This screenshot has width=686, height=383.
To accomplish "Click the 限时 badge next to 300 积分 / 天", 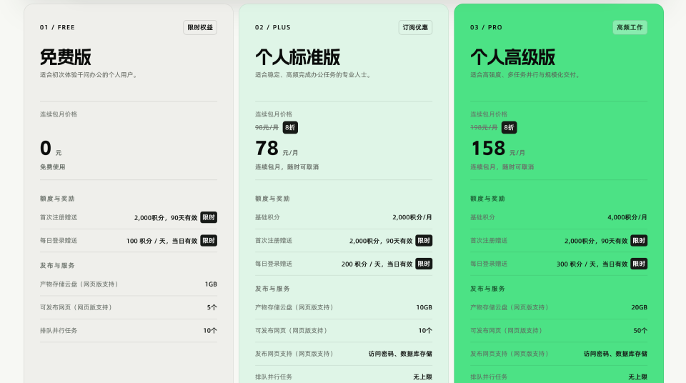I will pos(639,264).
